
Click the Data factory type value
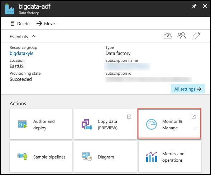[x=118, y=54]
